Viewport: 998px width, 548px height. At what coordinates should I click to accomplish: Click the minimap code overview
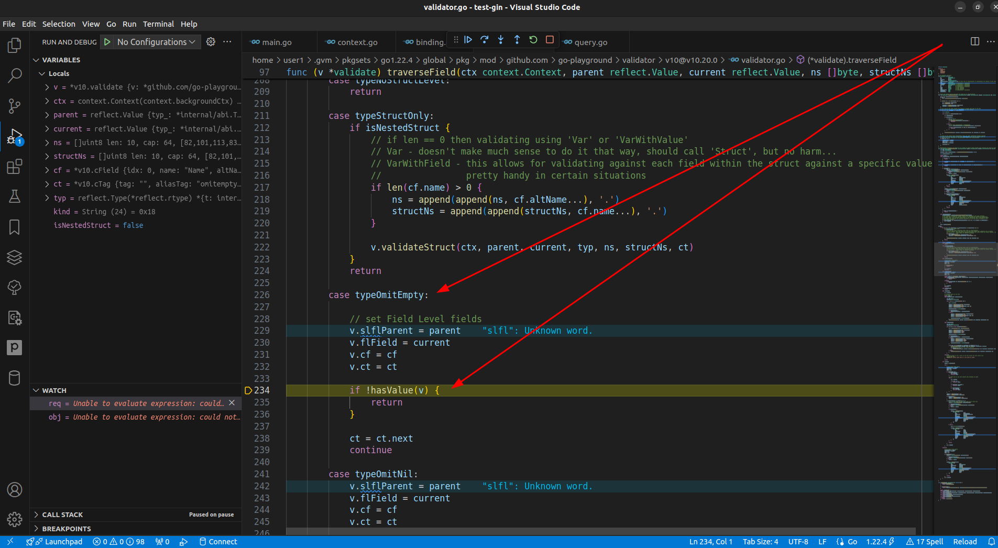click(966, 283)
